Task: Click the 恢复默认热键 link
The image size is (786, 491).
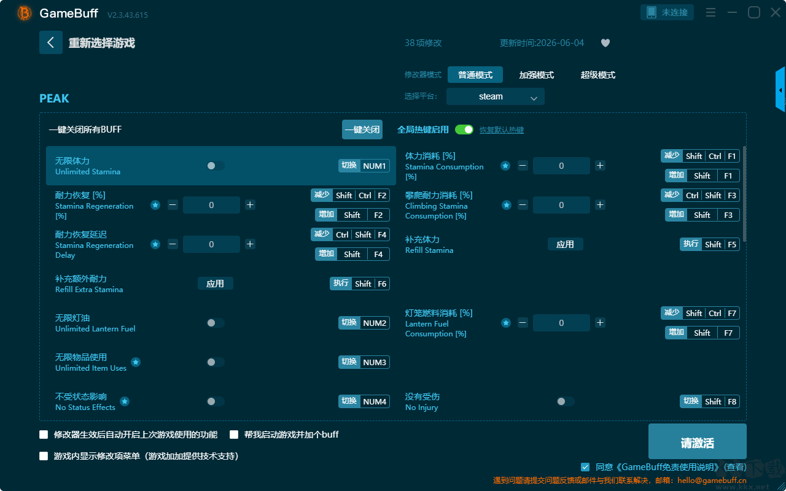Action: click(x=502, y=130)
